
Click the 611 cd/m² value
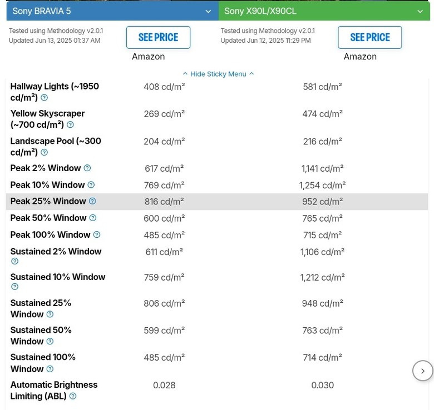(164, 252)
